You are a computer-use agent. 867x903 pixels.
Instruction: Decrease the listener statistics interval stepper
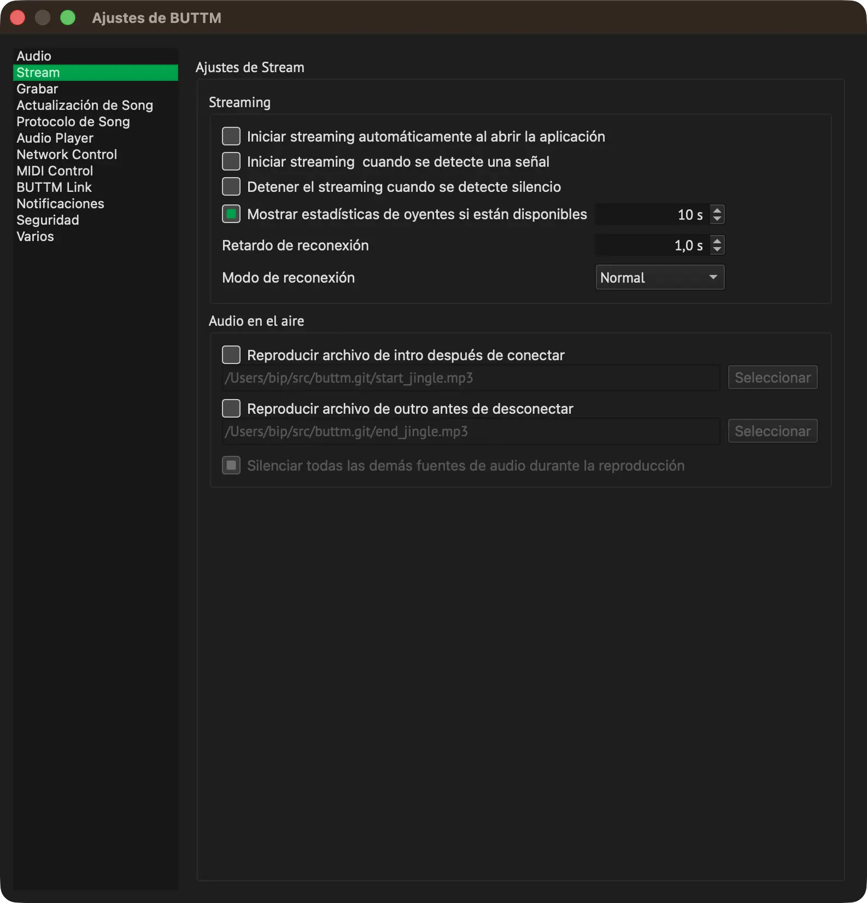click(x=717, y=219)
